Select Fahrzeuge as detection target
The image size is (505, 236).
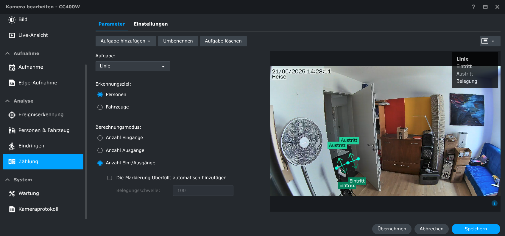click(x=100, y=107)
